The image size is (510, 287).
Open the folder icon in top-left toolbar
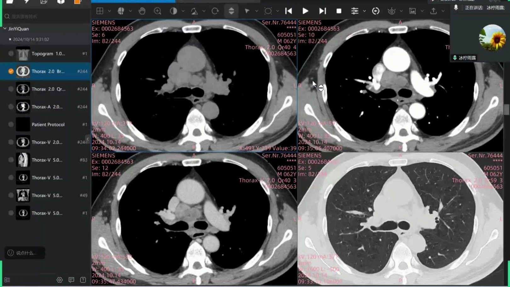point(9,2)
